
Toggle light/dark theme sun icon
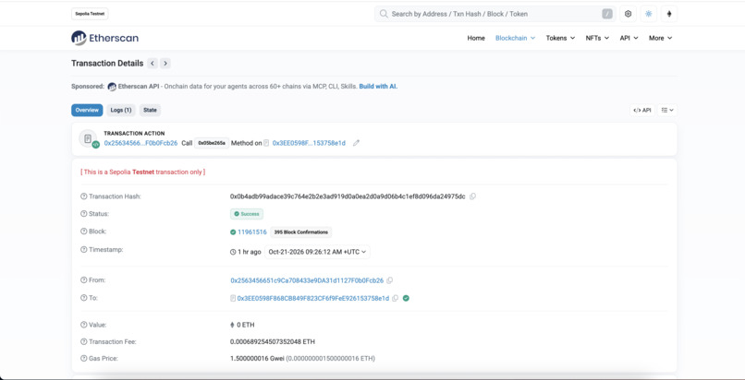point(649,14)
